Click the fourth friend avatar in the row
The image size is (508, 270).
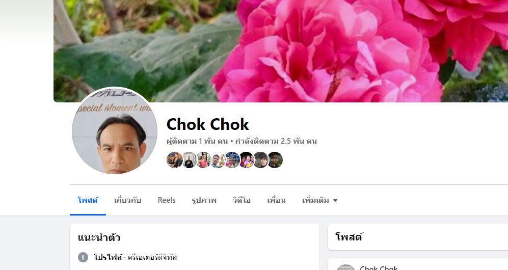[x=218, y=160]
